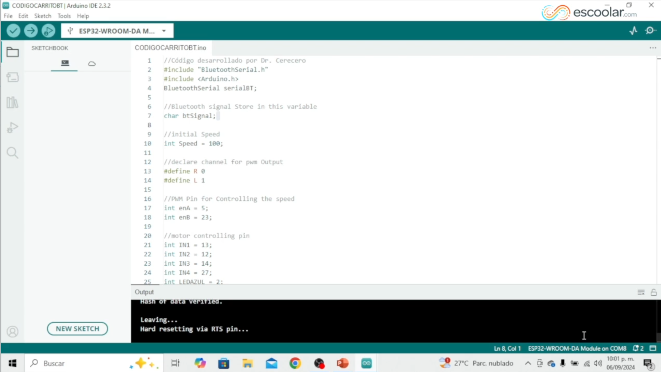Viewport: 661px width, 372px height.
Task: Toggle the Sketchbook folder sidebar panel
Action: point(12,52)
